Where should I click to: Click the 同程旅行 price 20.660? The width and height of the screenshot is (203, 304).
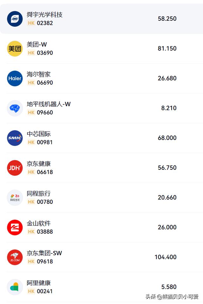coord(167,197)
